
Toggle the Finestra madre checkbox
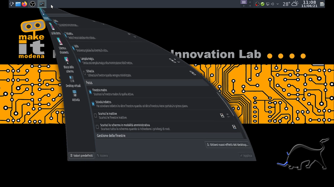click(90, 91)
